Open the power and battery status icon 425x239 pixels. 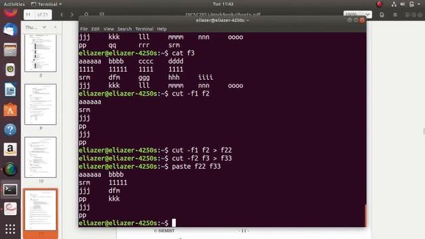(x=412, y=4)
